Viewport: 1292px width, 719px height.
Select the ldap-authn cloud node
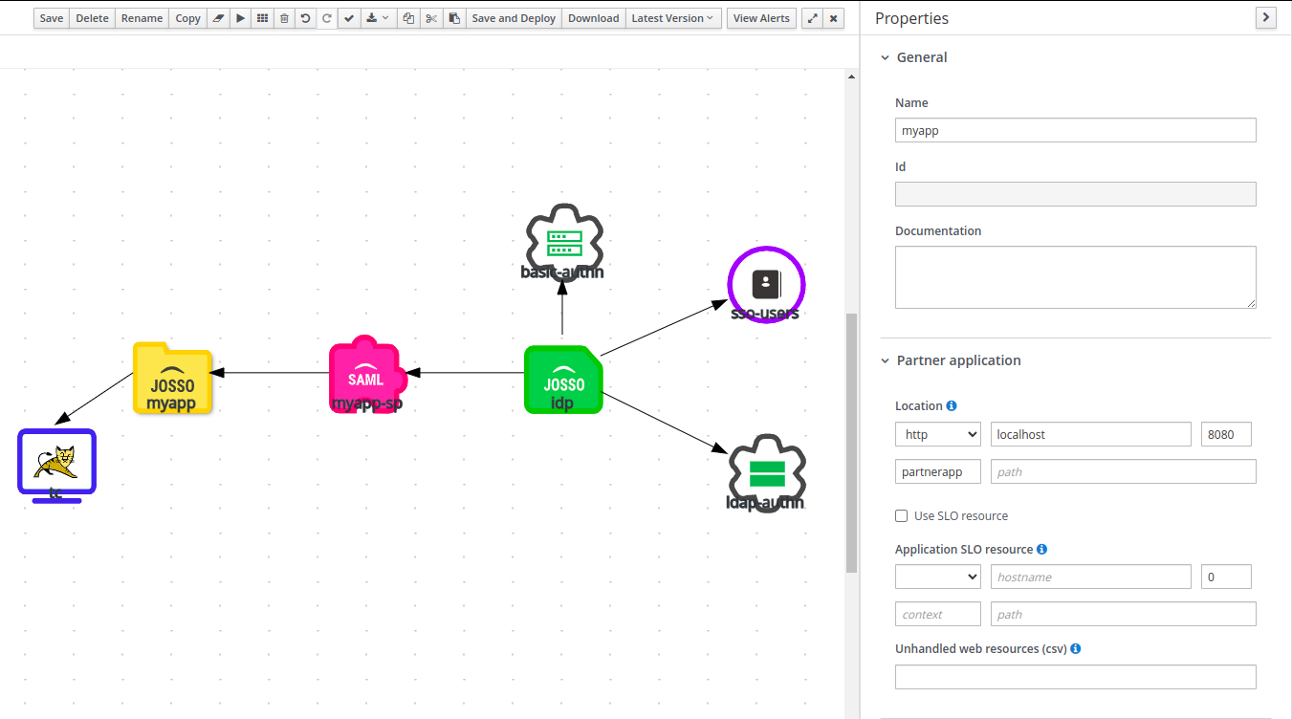click(766, 472)
